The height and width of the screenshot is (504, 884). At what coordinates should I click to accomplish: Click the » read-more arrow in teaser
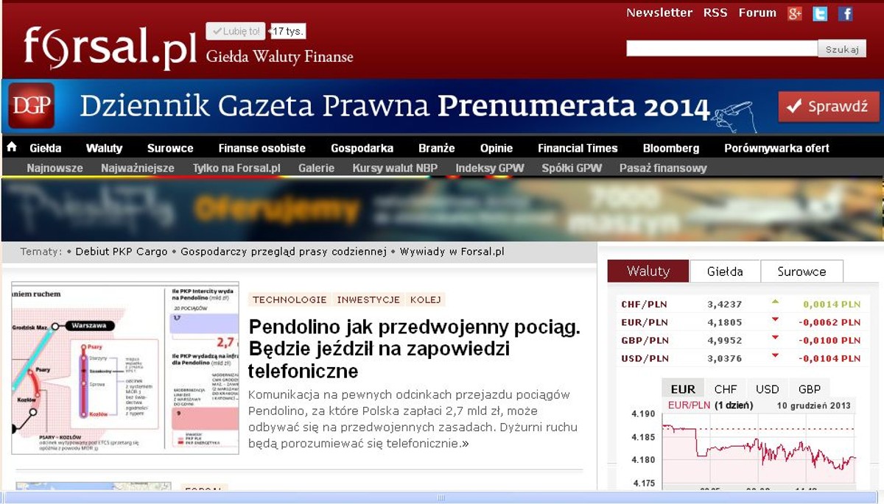coord(465,444)
